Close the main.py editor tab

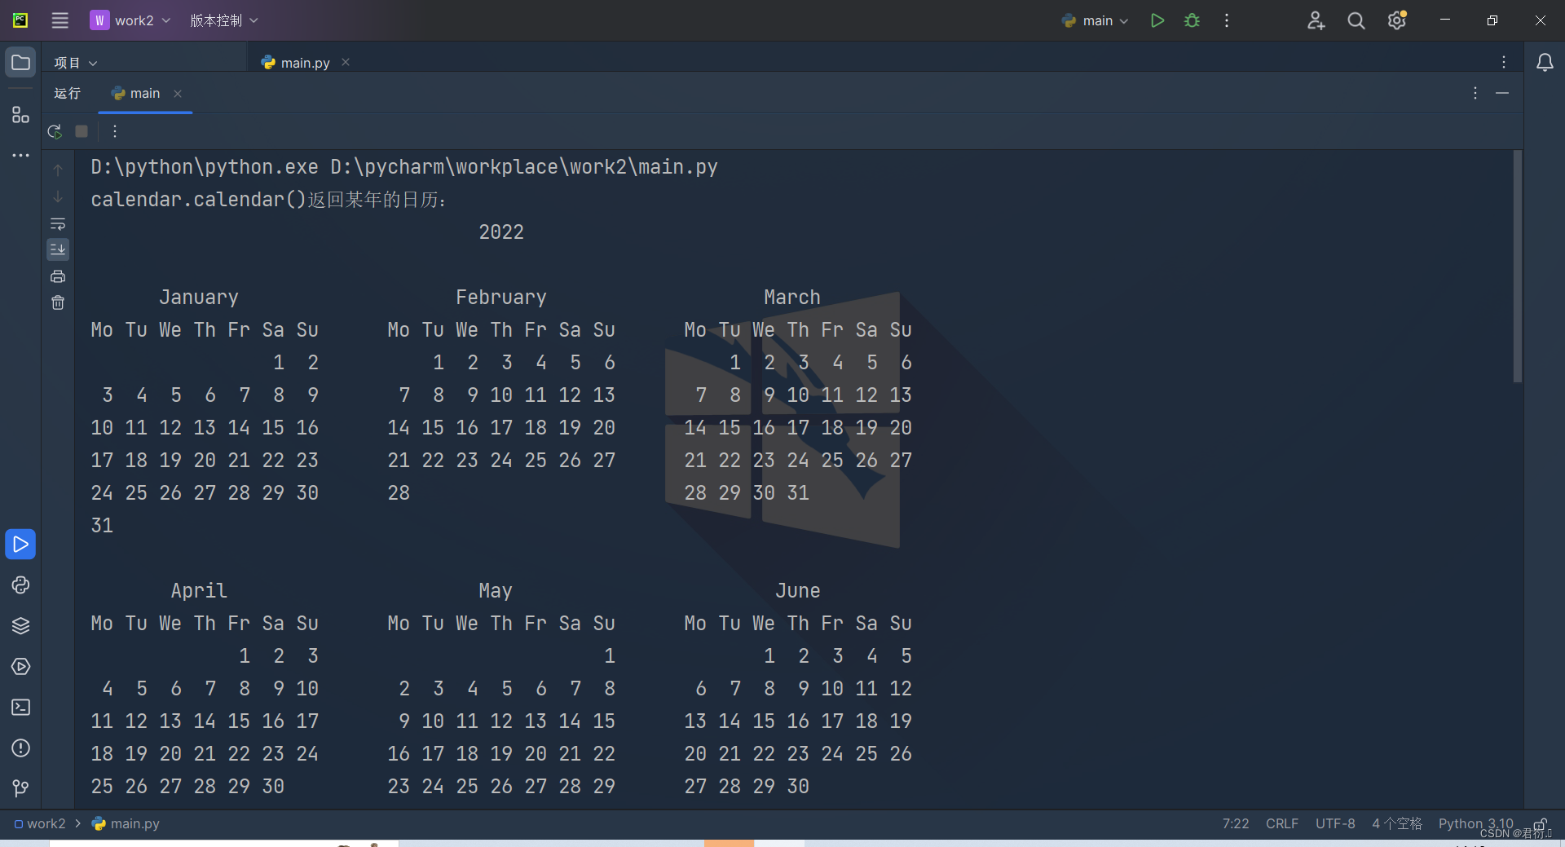(x=346, y=62)
